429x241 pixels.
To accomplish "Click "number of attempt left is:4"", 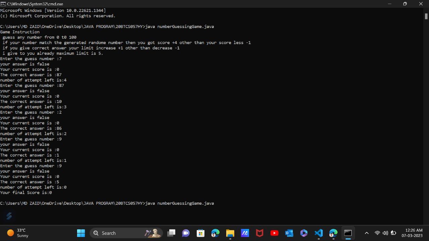I will click(33, 80).
